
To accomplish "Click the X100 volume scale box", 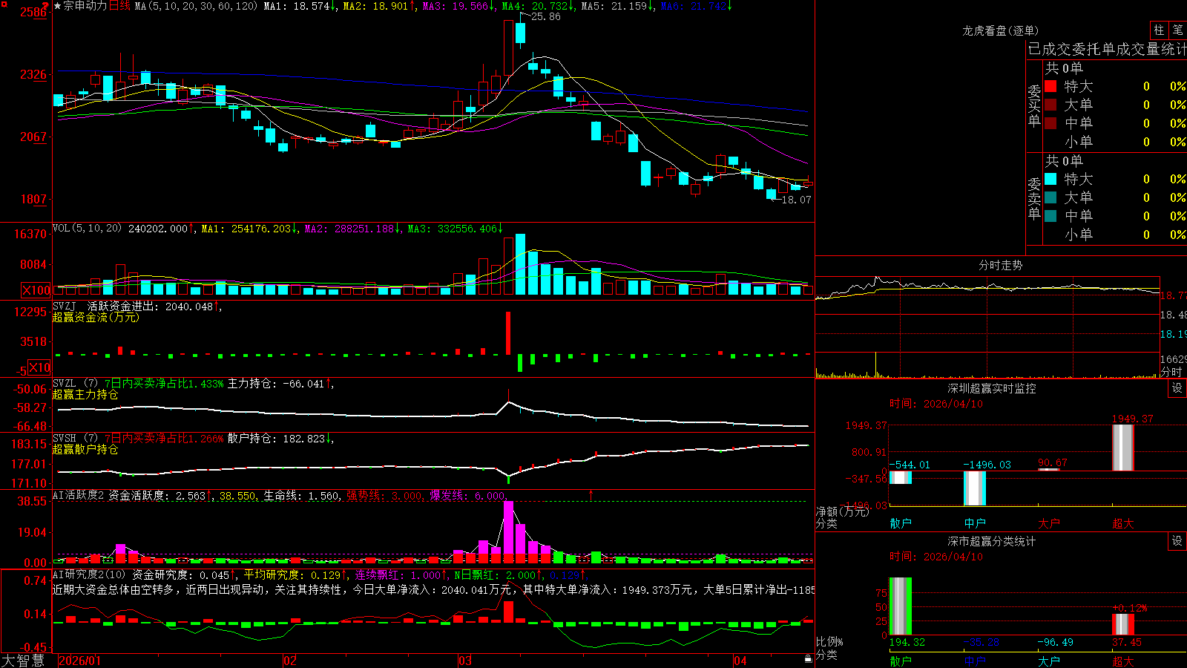I will click(36, 290).
